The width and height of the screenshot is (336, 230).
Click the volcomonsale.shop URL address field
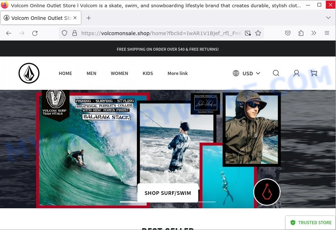pyautogui.click(x=161, y=33)
